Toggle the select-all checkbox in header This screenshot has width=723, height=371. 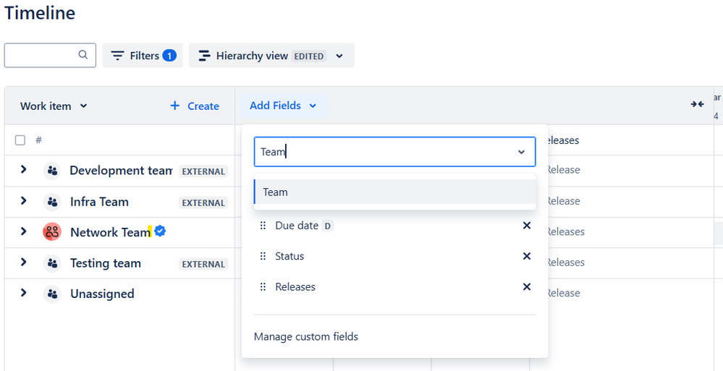(20, 140)
